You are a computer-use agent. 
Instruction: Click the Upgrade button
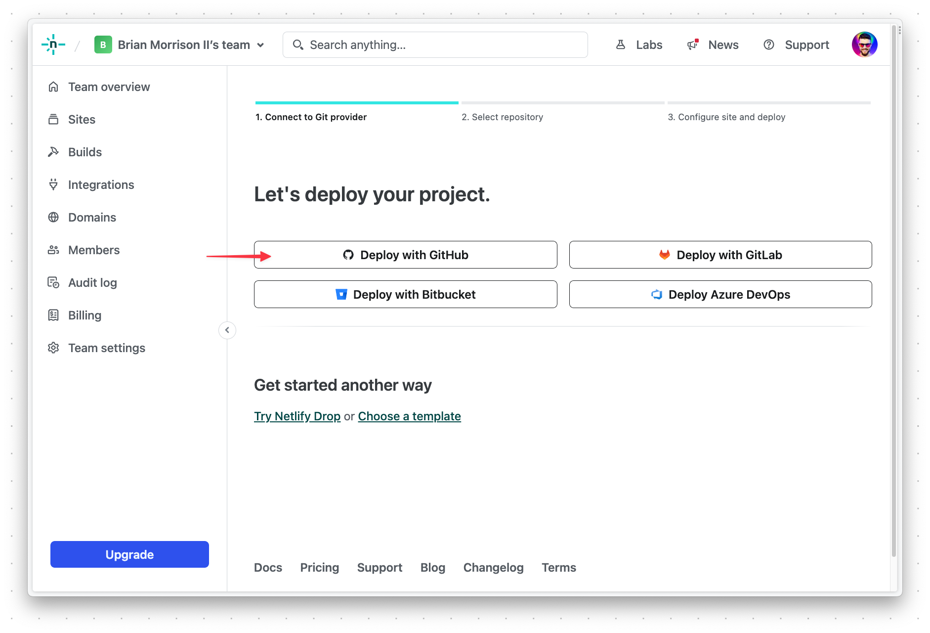coord(129,554)
